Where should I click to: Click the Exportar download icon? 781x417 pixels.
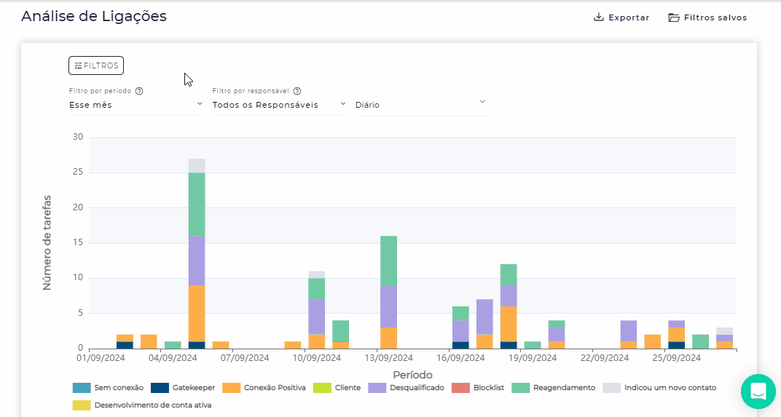coord(599,17)
